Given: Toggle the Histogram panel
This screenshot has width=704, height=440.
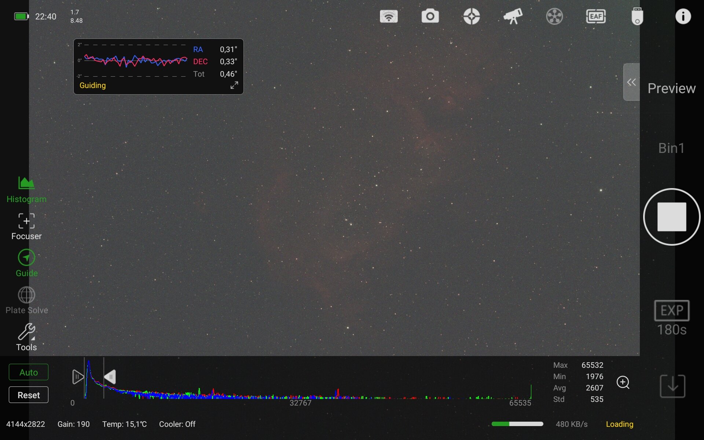Looking at the screenshot, I should pyautogui.click(x=26, y=190).
